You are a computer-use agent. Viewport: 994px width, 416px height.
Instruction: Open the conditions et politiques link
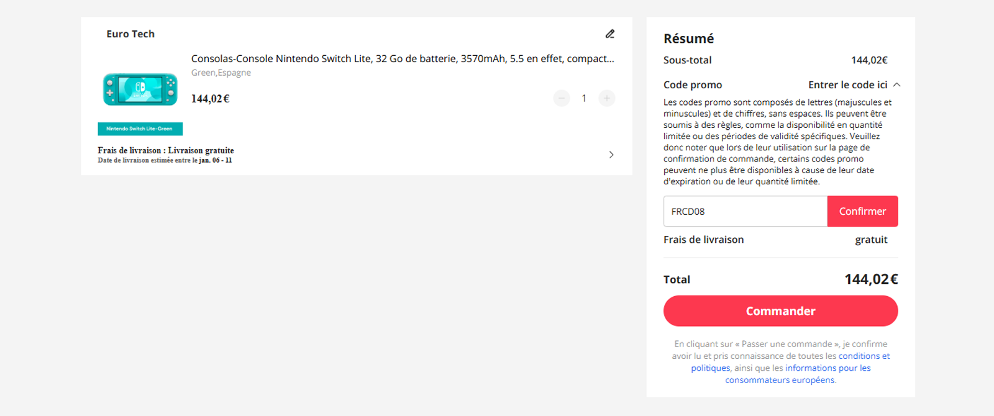[864, 356]
